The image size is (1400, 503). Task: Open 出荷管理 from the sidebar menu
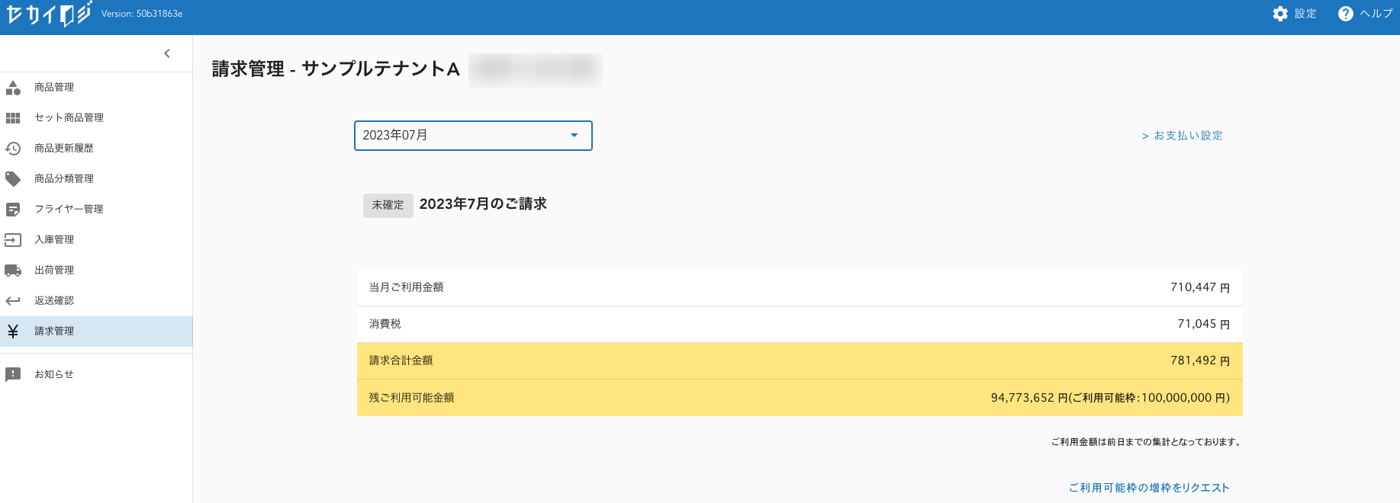click(x=54, y=271)
